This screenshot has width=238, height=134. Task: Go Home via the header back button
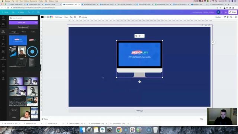pos(5,12)
